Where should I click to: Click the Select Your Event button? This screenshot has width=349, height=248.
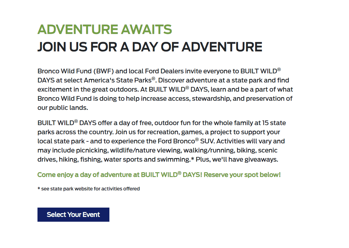(x=73, y=215)
